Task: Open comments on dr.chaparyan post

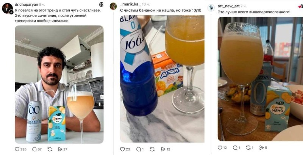Action: (x=34, y=149)
